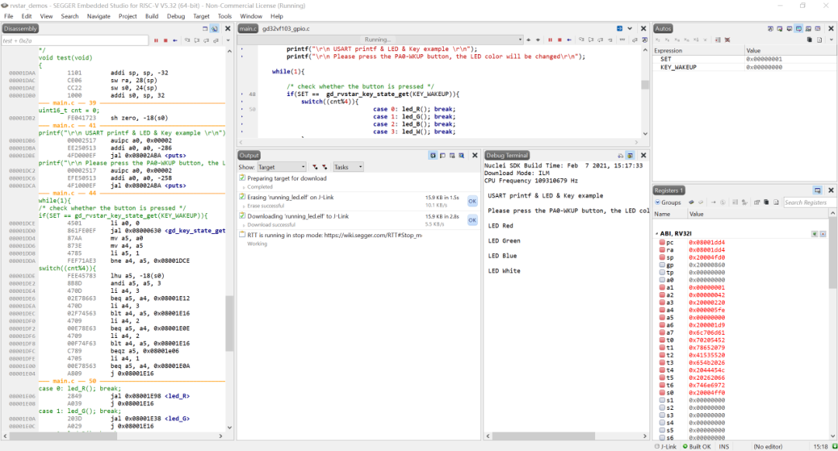Open the editor document list chevron
The height and width of the screenshot is (451, 838).
[x=630, y=29]
